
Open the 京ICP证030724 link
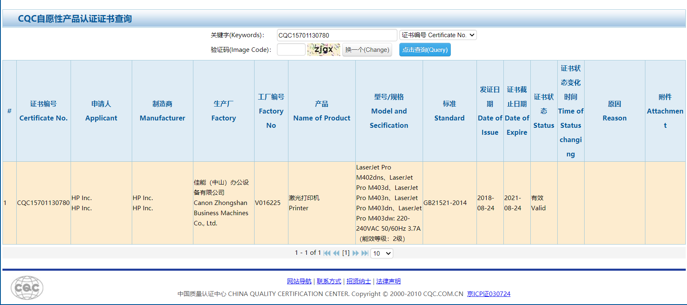(489, 294)
